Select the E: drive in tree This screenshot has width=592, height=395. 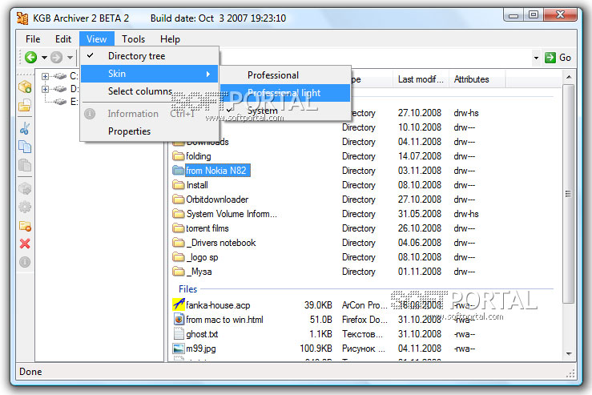74,102
